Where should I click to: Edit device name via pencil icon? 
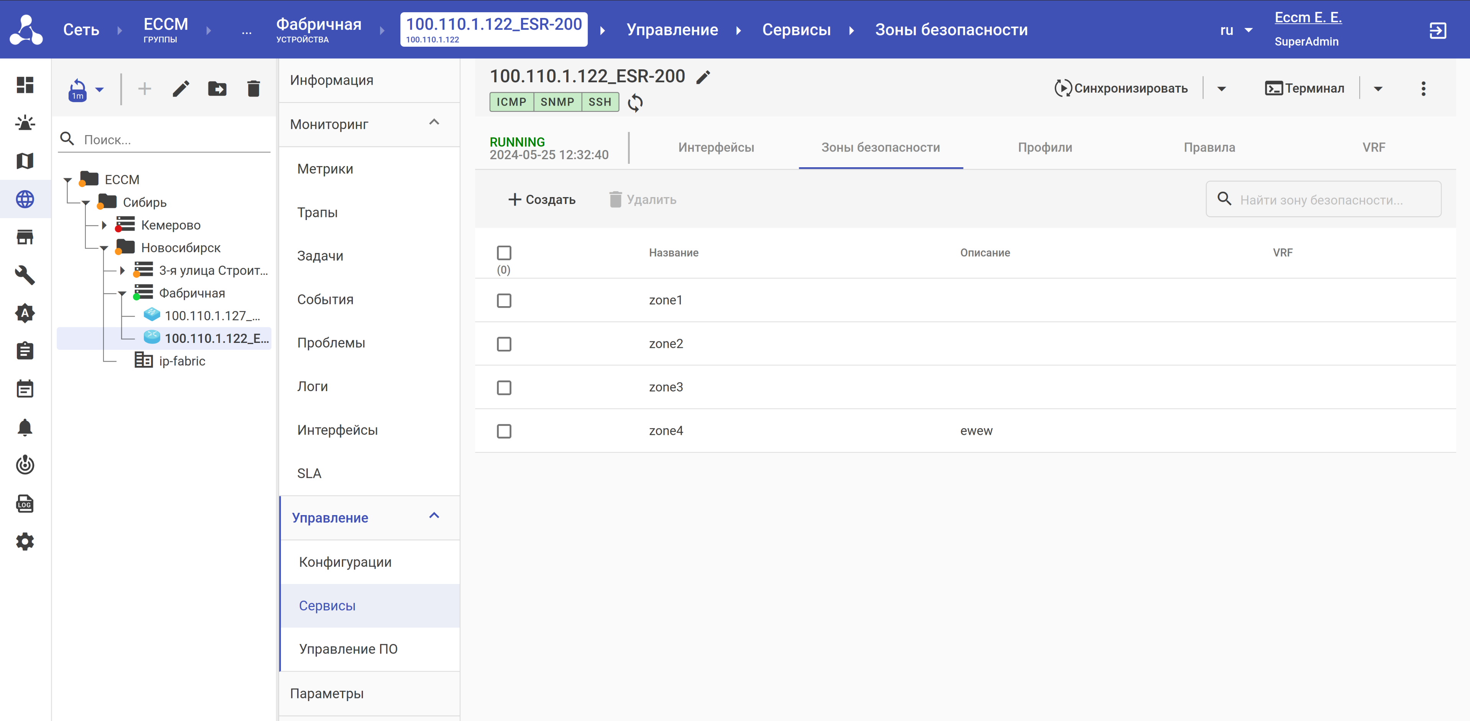click(704, 77)
